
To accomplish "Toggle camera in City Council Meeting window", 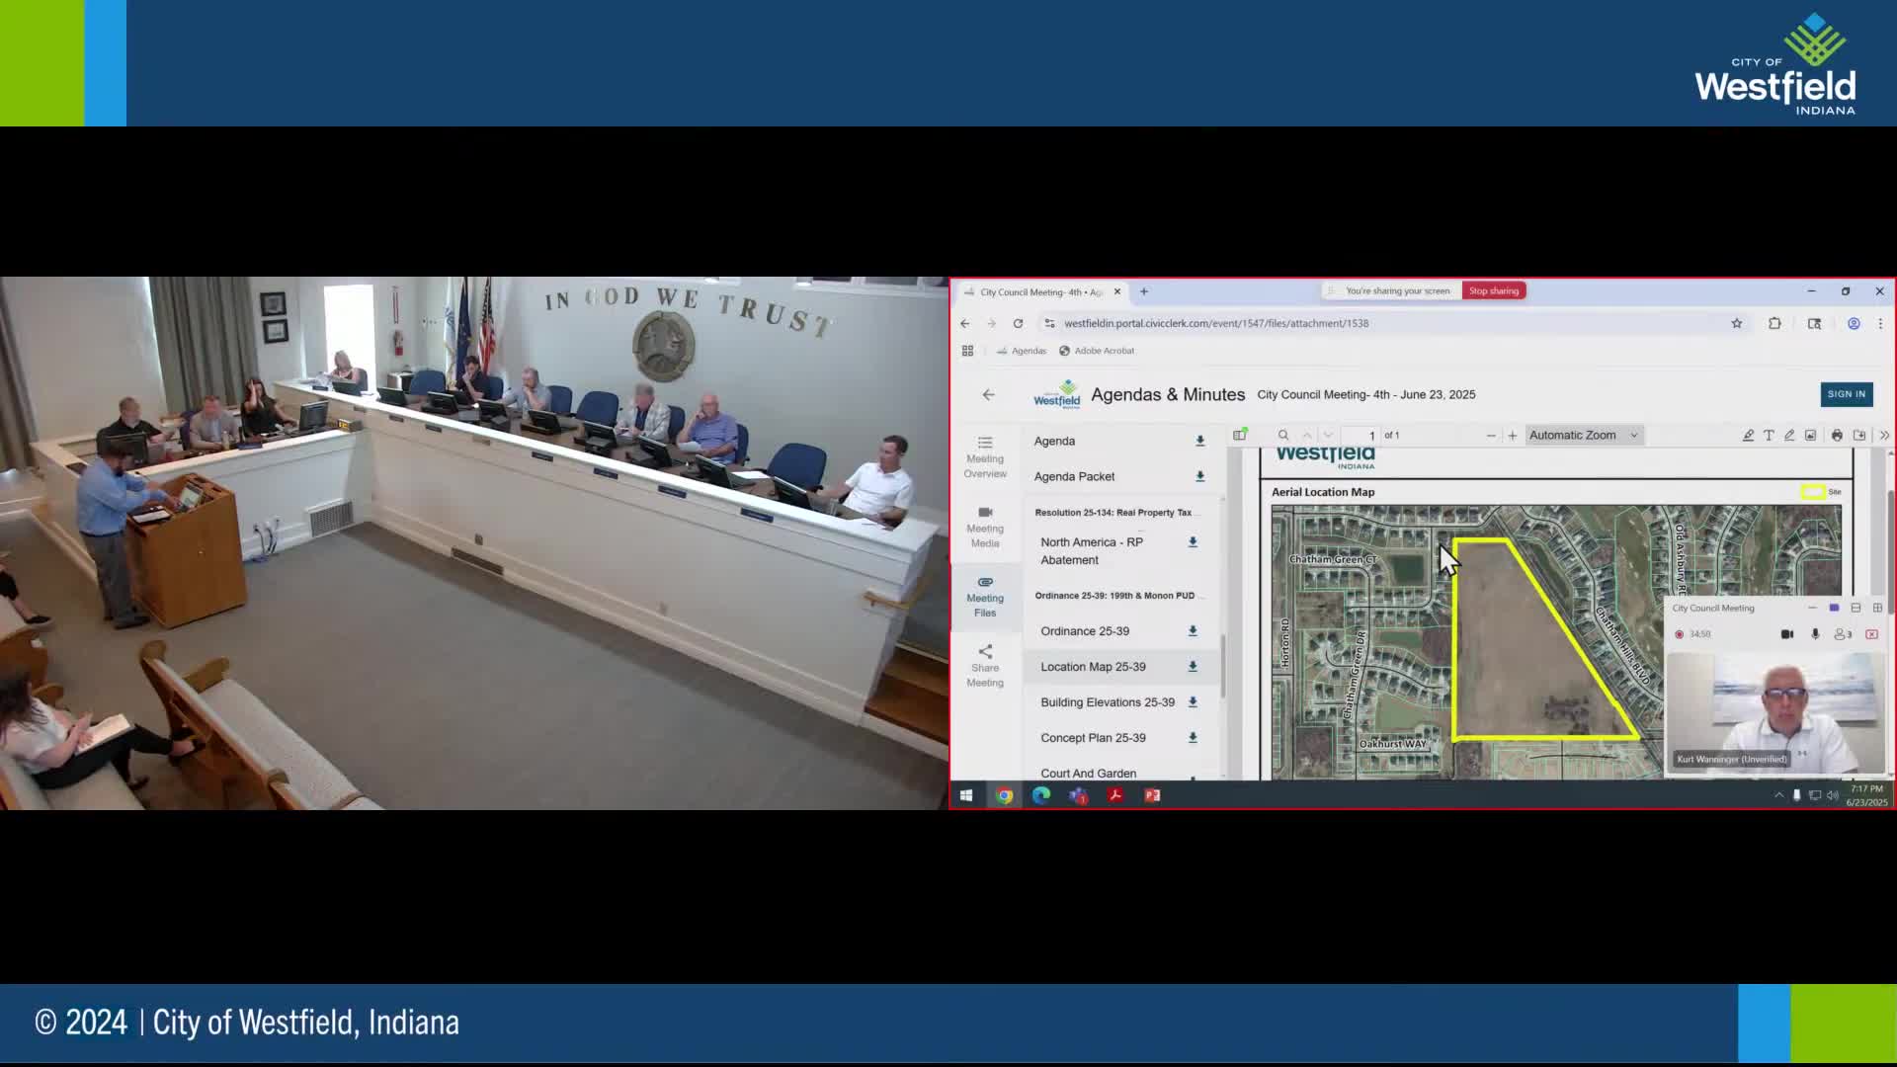I will 1786,634.
